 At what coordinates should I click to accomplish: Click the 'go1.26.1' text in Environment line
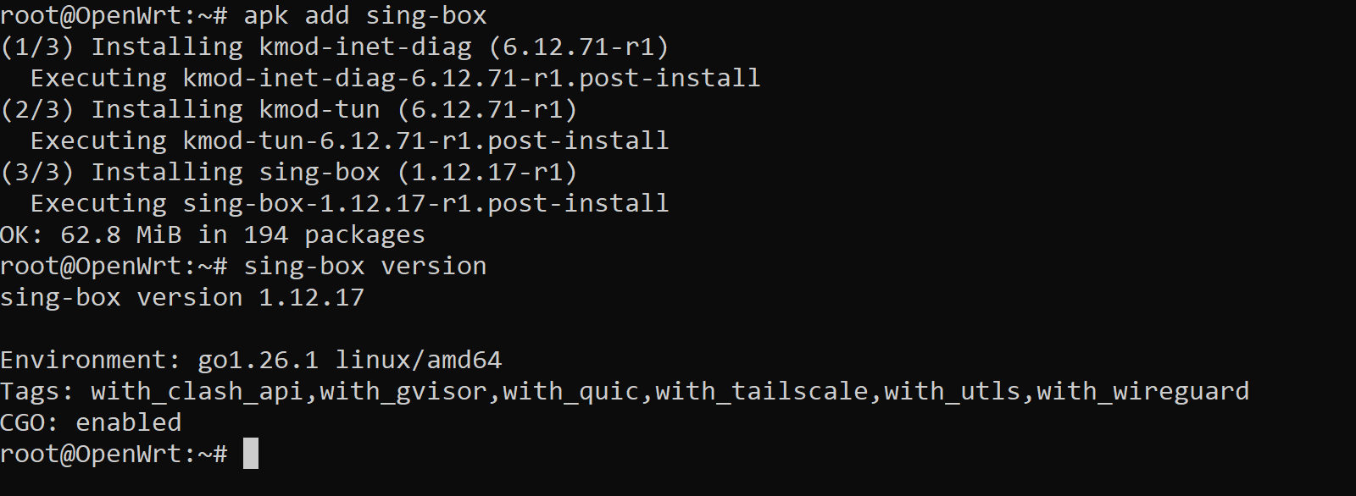(258, 361)
